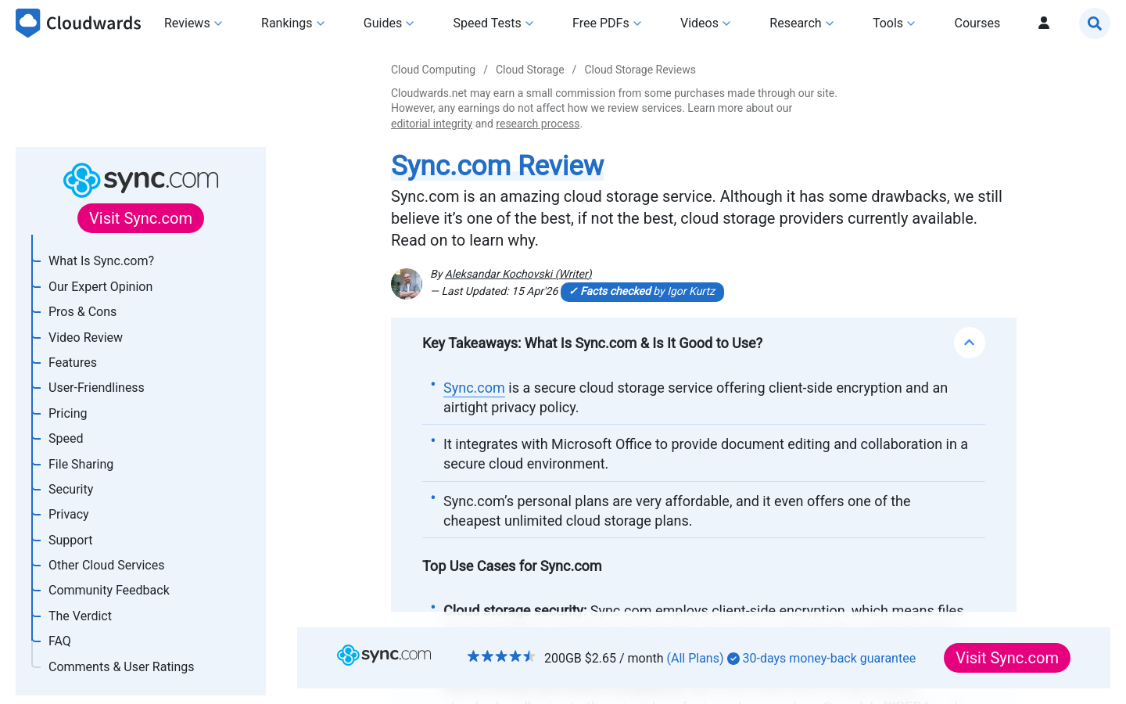Open the user account icon

point(1044,23)
